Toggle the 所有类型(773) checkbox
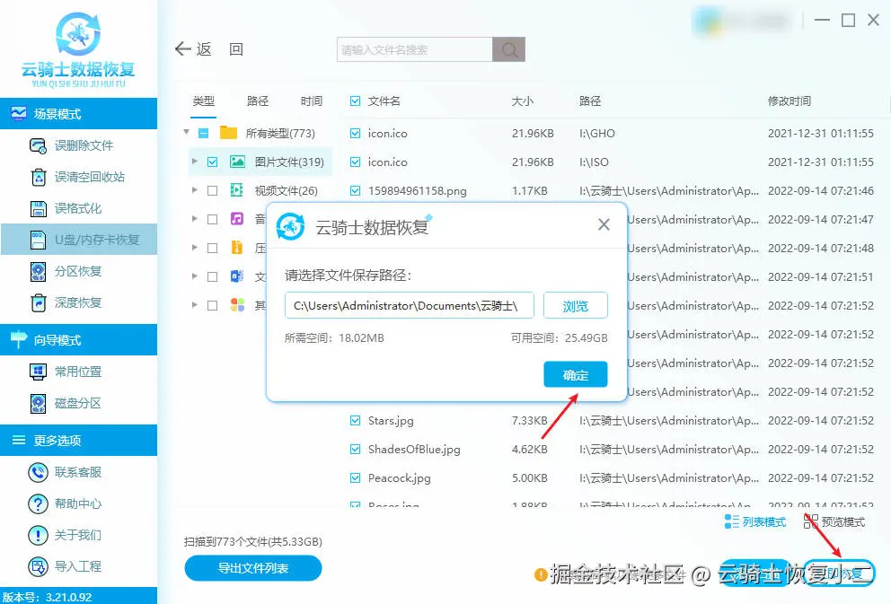Viewport: 891px width, 604px height. 203,134
